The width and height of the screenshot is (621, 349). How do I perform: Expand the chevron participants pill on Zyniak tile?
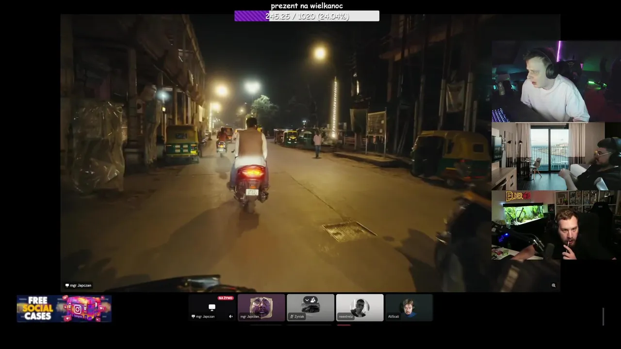(310, 300)
